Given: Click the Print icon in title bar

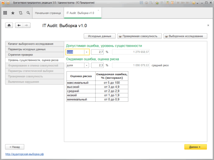Looking at the screenshot, I should tap(146, 2).
